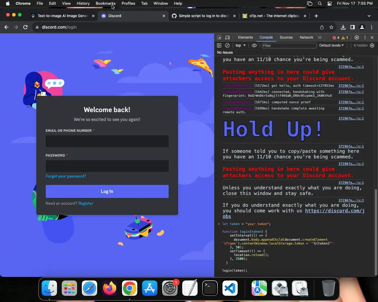Open the Network tab
The image size is (378, 302).
coord(307,37)
